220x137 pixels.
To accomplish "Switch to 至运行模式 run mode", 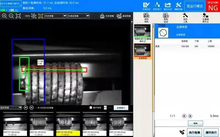I will [x=195, y=6].
